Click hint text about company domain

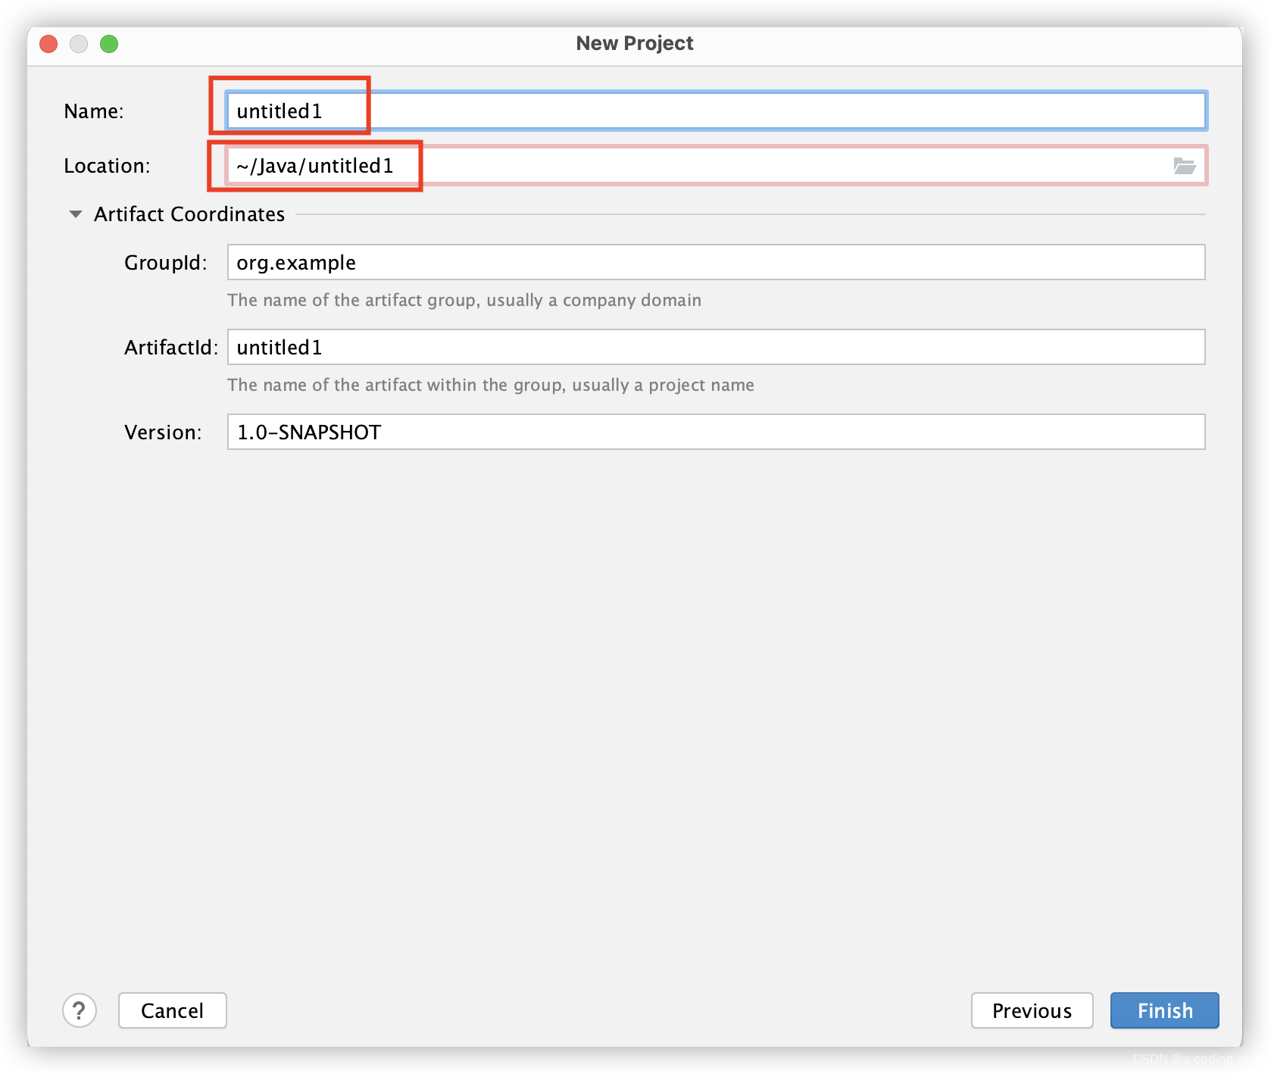464,301
